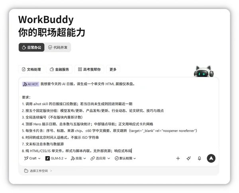Click the 技能 skills icon
Screen dimensions: 239x193
pyautogui.click(x=73, y=158)
